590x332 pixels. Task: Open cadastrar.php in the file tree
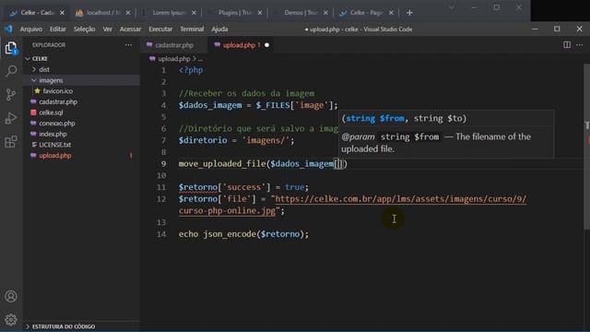58,102
